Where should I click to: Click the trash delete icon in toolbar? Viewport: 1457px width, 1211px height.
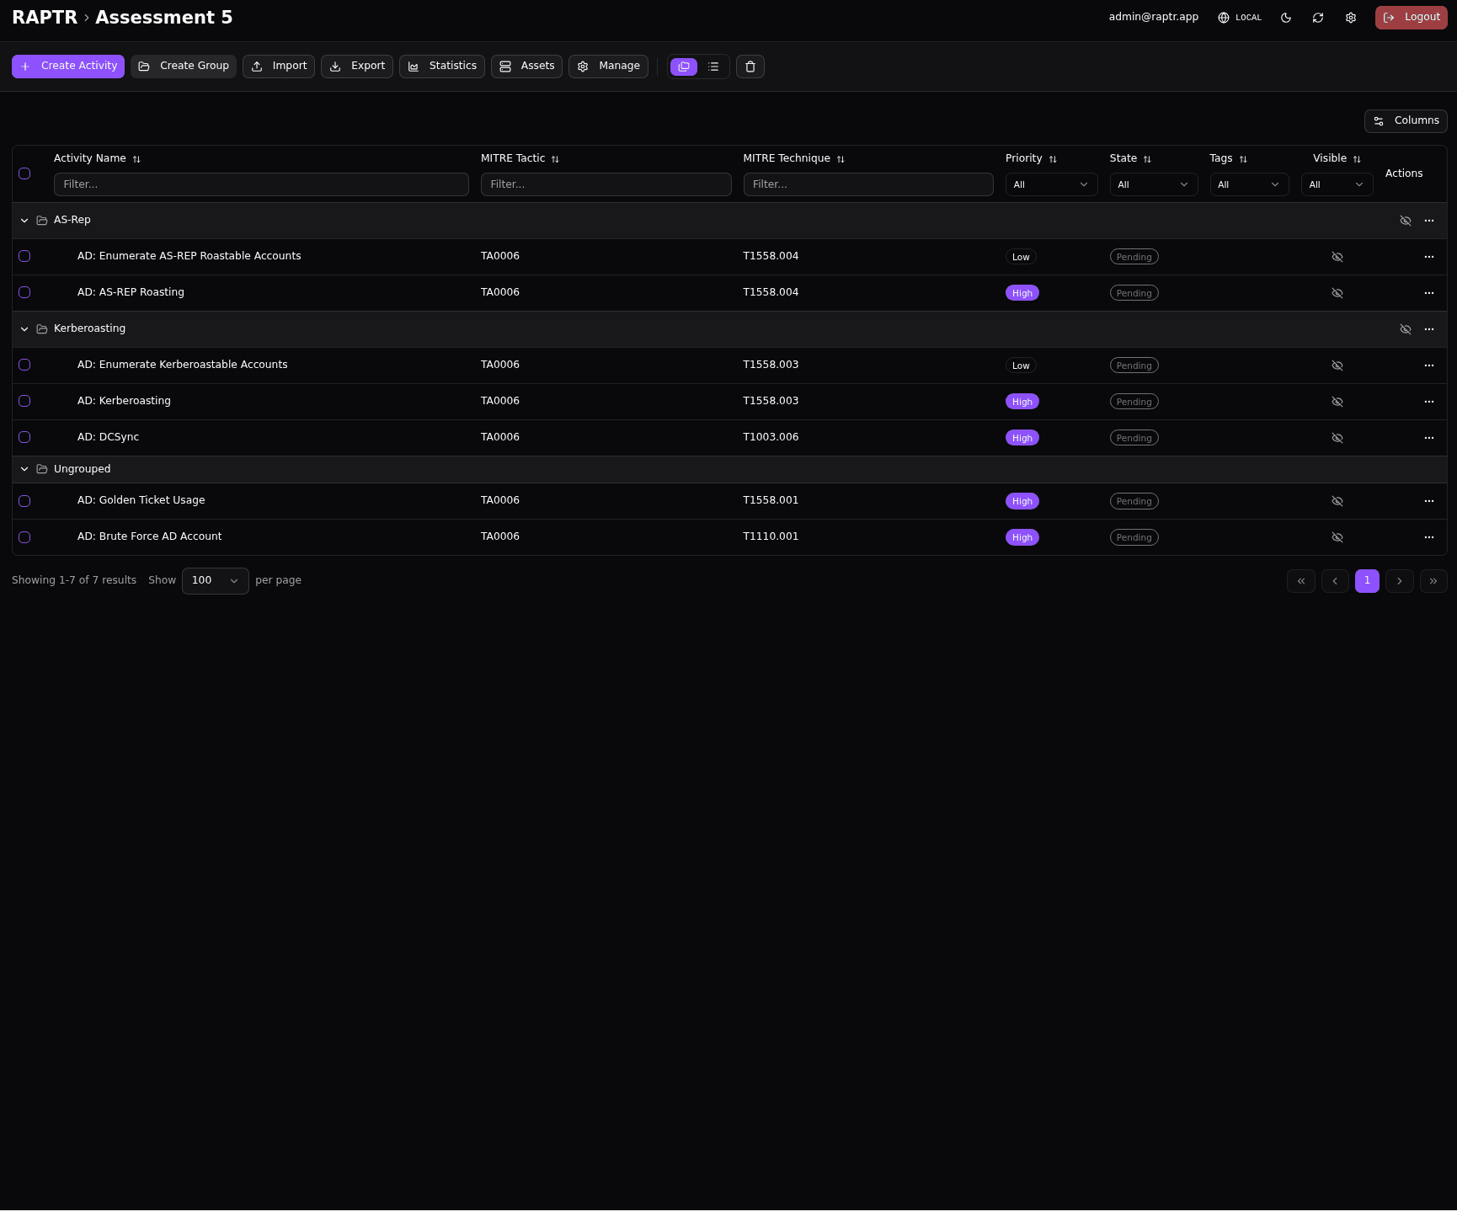pyautogui.click(x=750, y=67)
